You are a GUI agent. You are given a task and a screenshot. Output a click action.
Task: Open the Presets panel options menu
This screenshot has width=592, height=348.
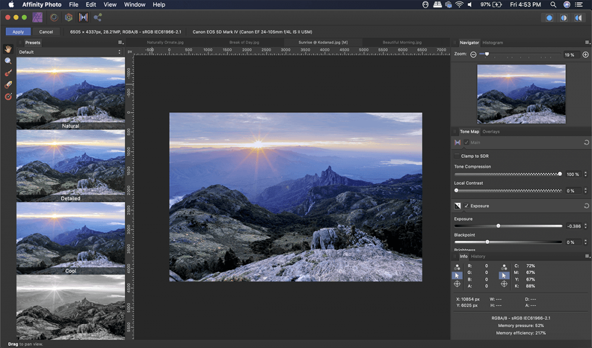click(x=120, y=43)
